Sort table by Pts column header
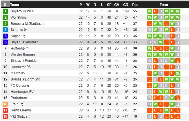189x121 pixels. coord(135,5)
